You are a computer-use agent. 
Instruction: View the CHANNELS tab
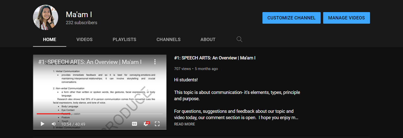(x=169, y=40)
